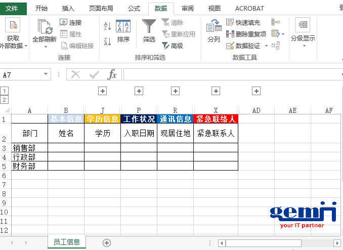Switch to the 公式 tab
The width and height of the screenshot is (343, 250).
pos(134,9)
